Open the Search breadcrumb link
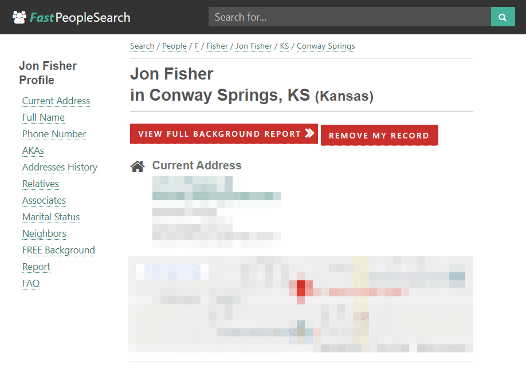This screenshot has width=526, height=365. click(142, 46)
